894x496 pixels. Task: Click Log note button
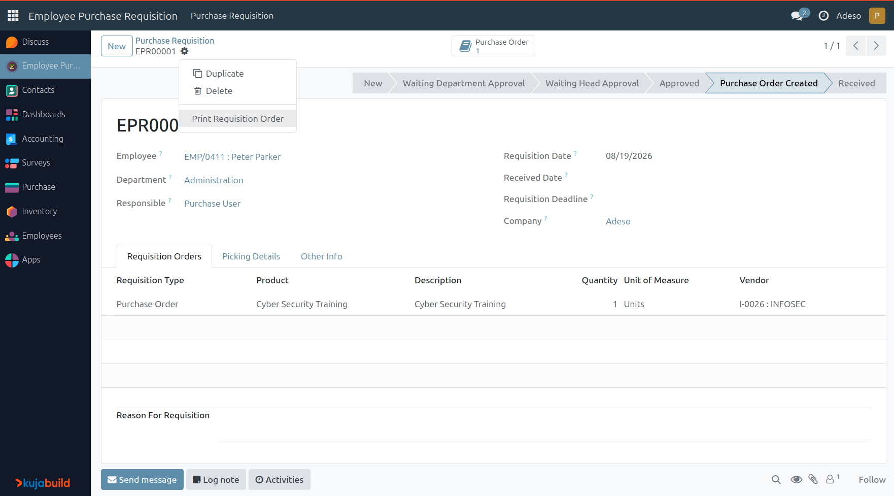click(x=216, y=480)
